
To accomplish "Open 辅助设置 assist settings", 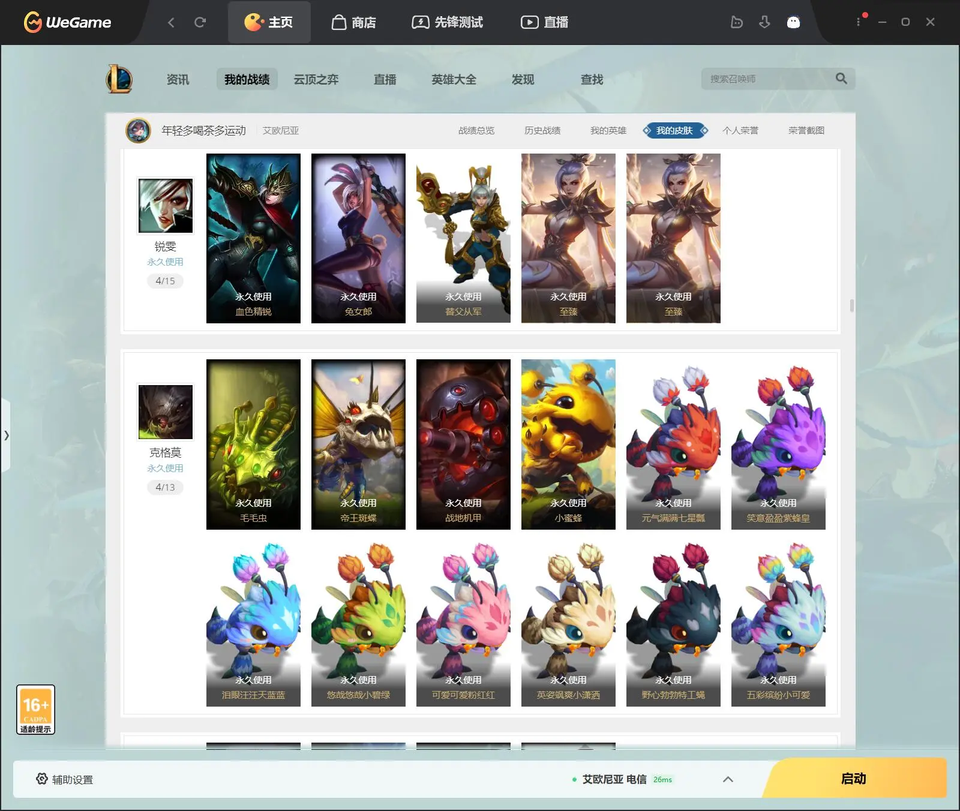I will point(64,779).
